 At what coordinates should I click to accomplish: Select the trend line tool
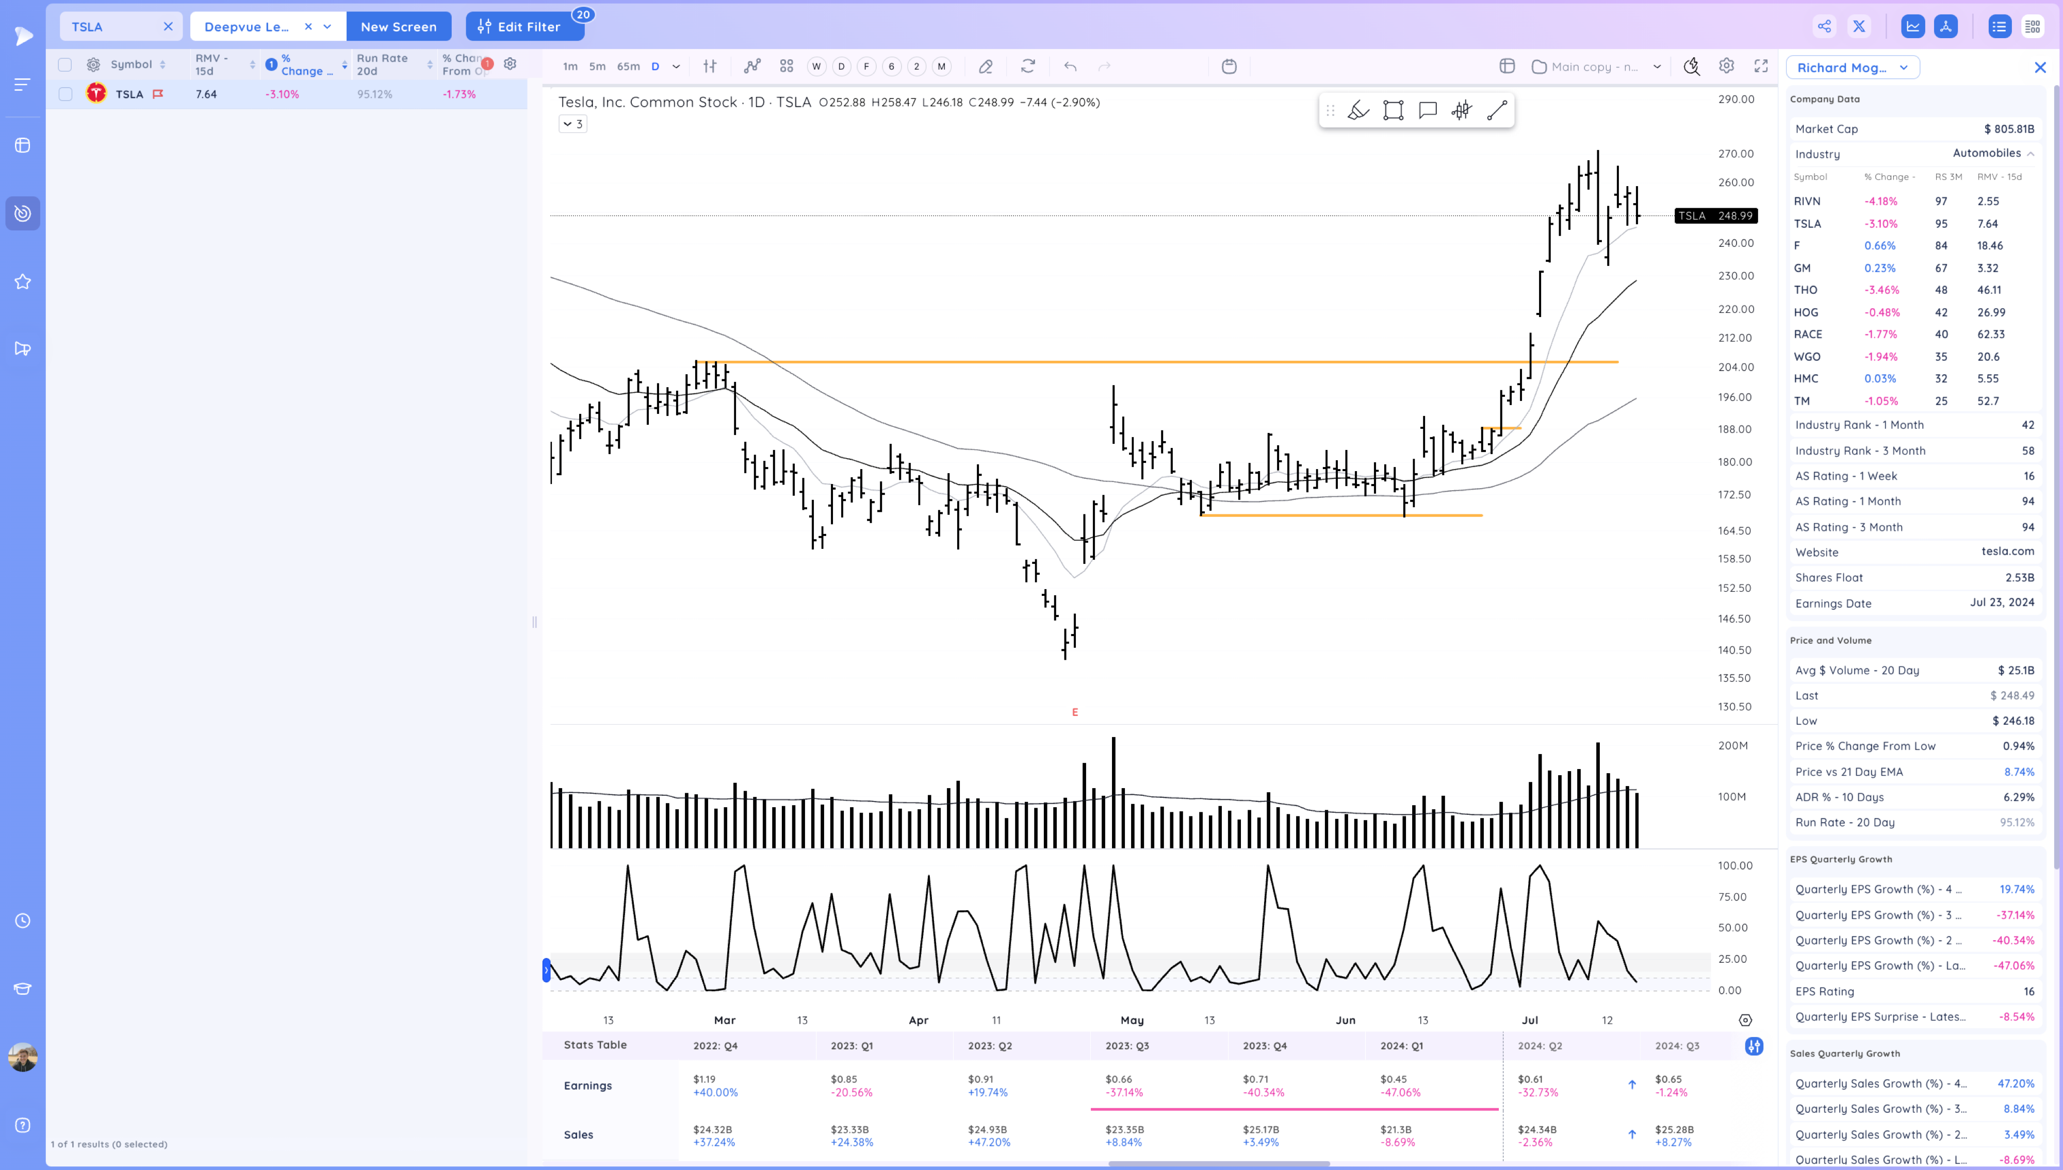(x=1496, y=111)
